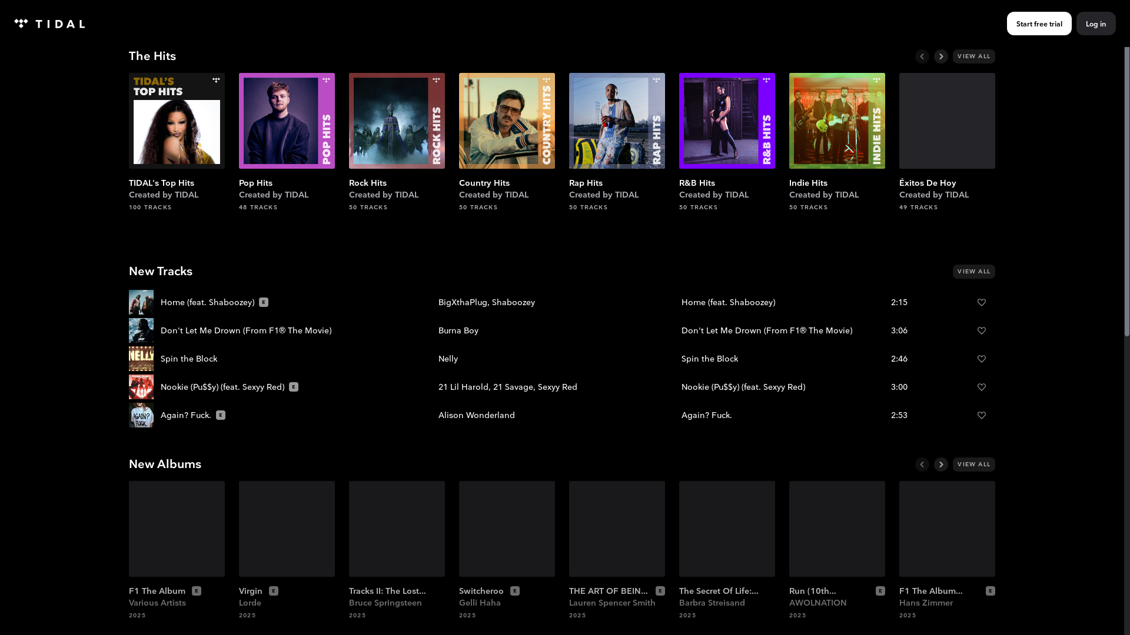Screen dimensions: 1130x635
Task: Open artist BigXthaPlug
Action: pos(463,302)
